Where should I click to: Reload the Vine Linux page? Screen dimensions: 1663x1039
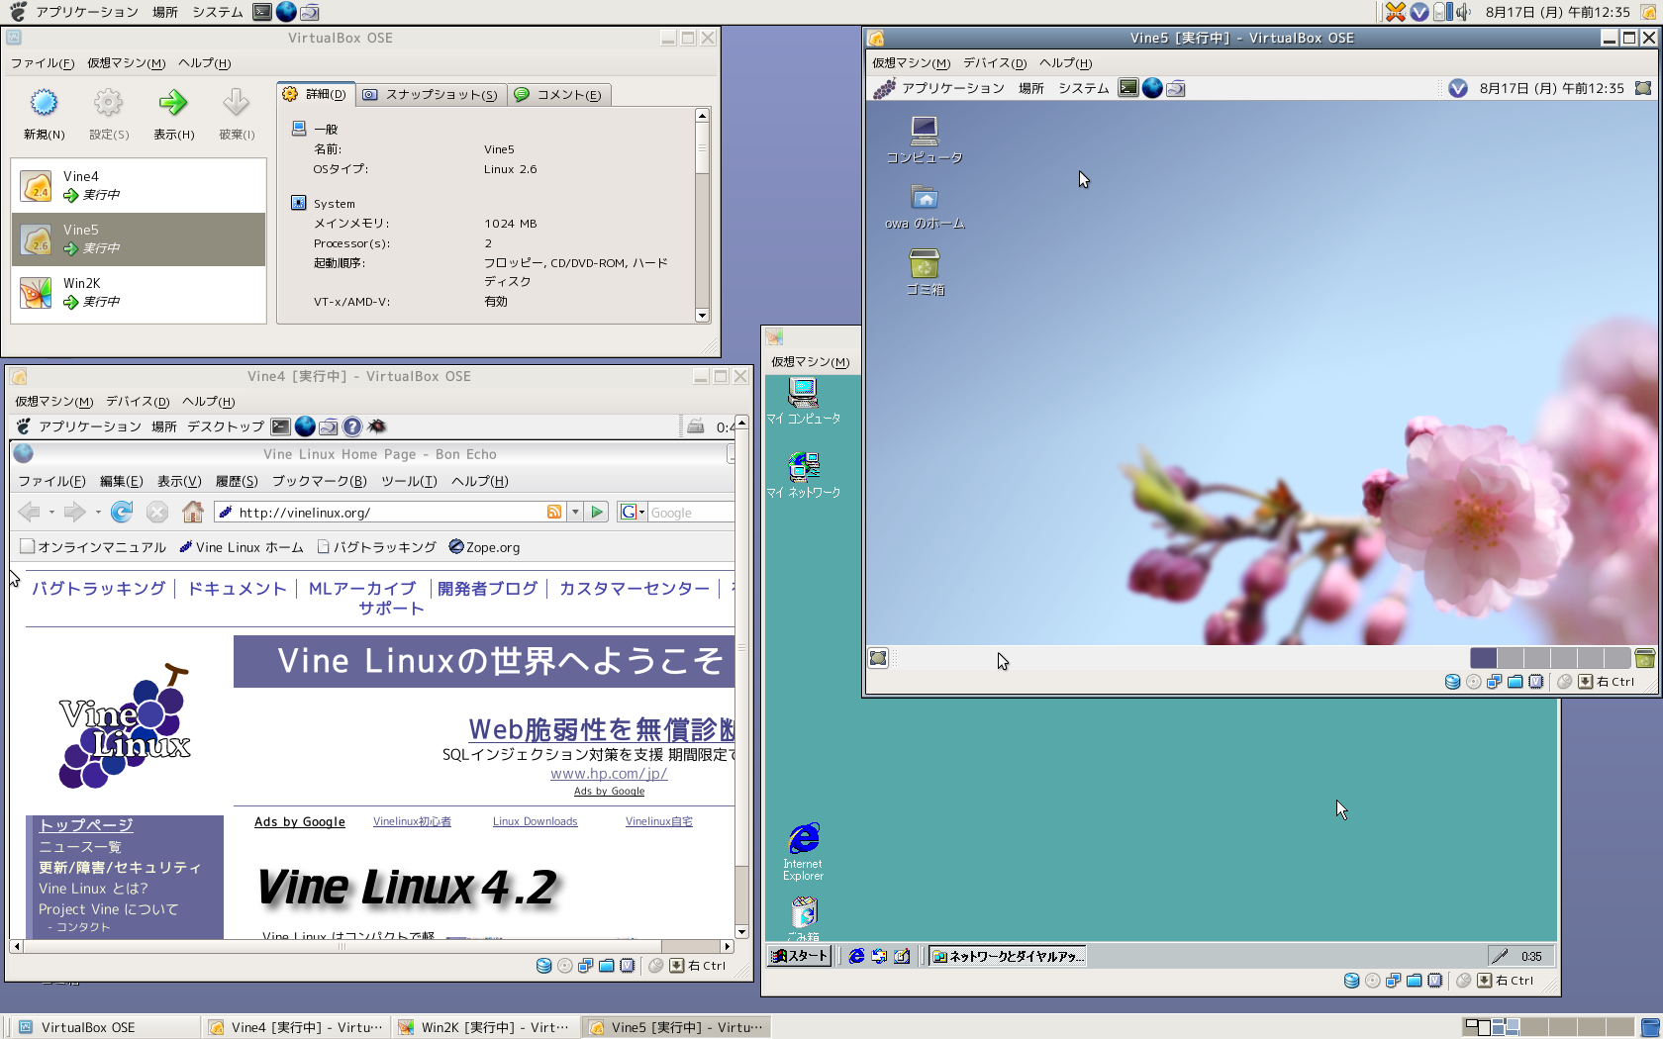[122, 512]
